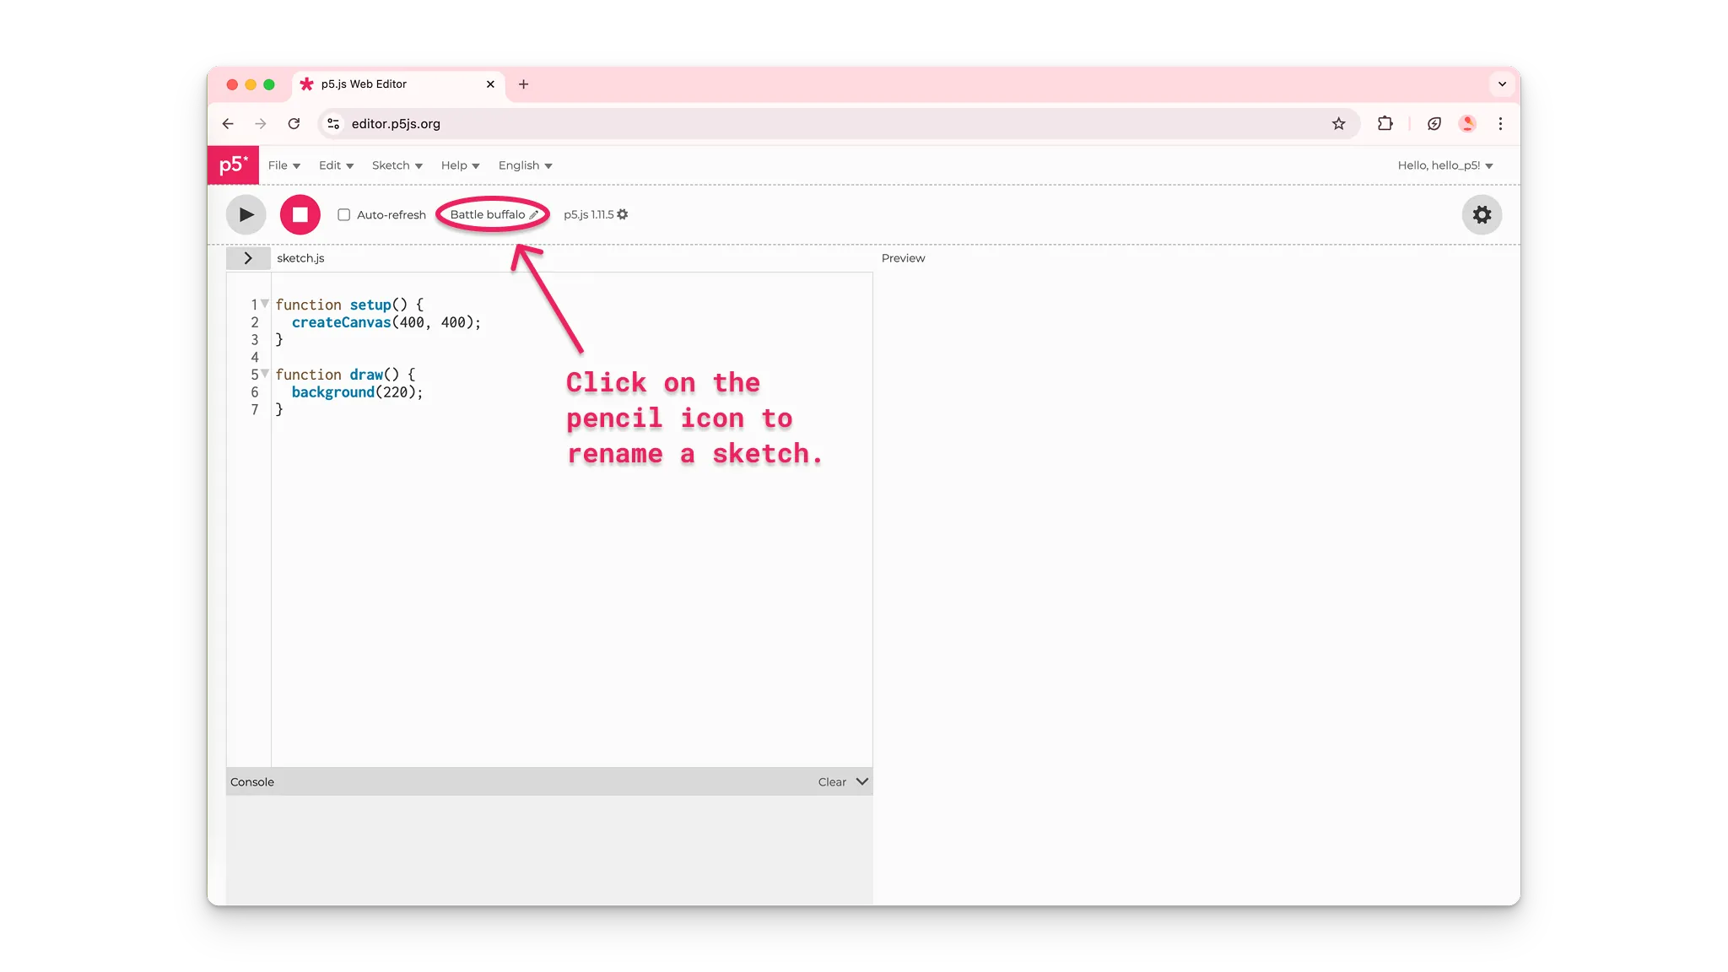1728x972 pixels.
Task: Open a new browser tab
Action: [525, 84]
